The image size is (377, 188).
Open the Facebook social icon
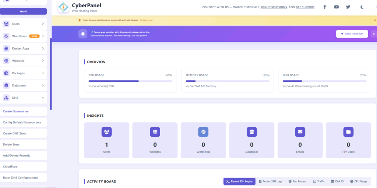click(x=324, y=7)
